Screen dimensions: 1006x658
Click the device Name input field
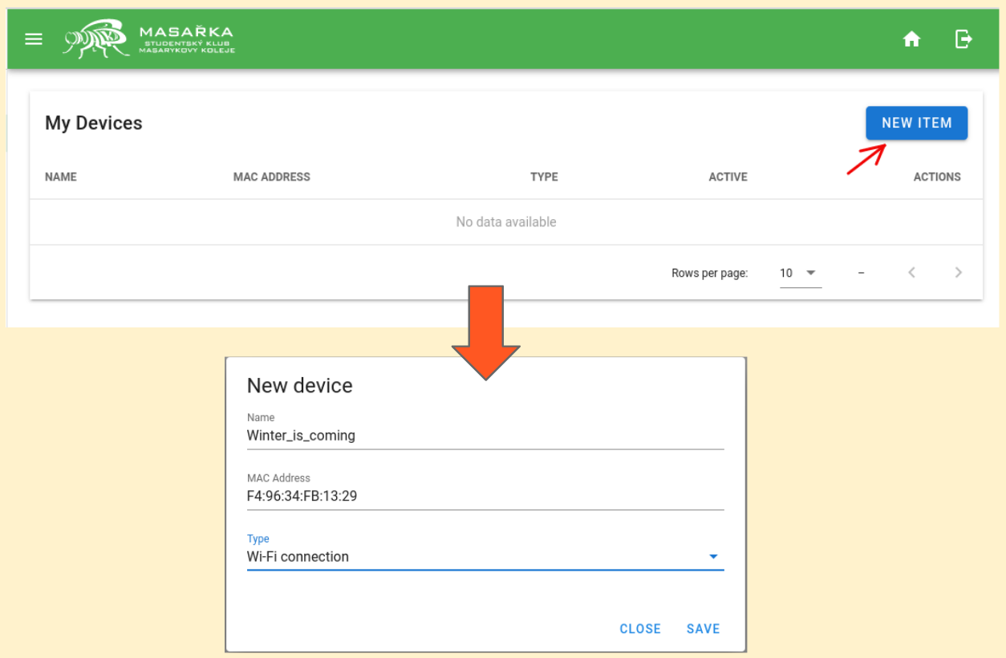(x=485, y=436)
